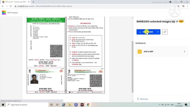Image resolution: width=190 pixels, height=107 pixels.
Task: Click the yellow JPG to PDF icon
Action: click(x=140, y=51)
